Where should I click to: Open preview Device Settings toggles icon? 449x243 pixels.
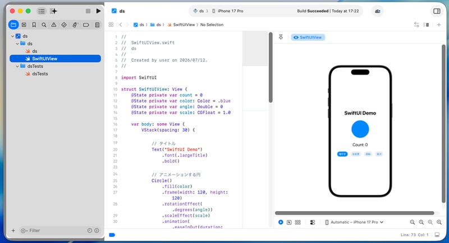click(313, 222)
